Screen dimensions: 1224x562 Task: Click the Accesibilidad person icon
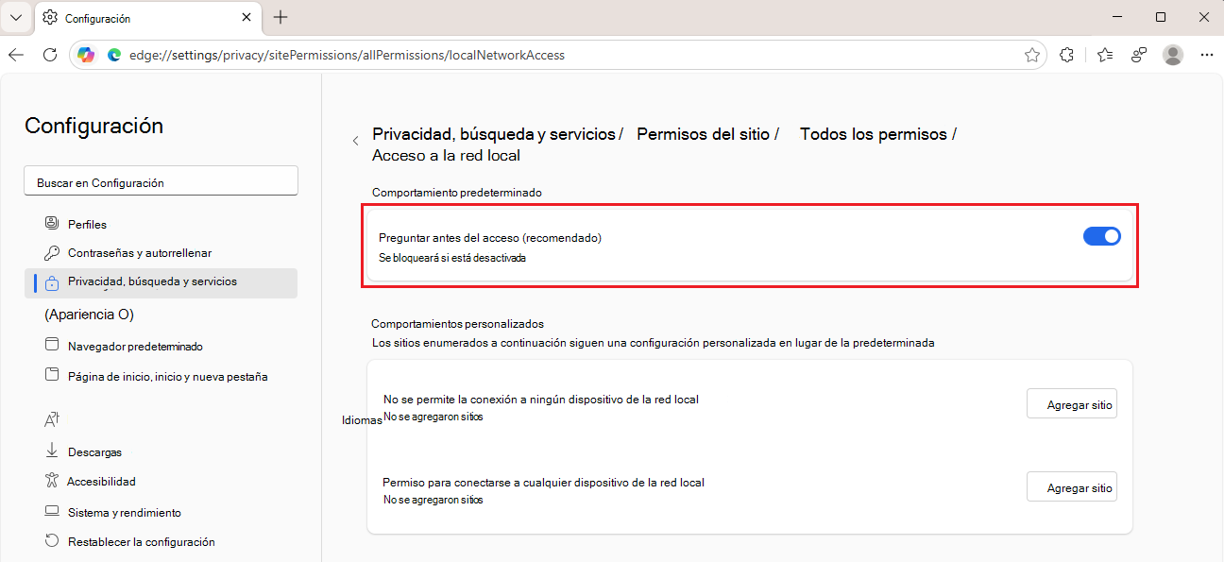(52, 481)
